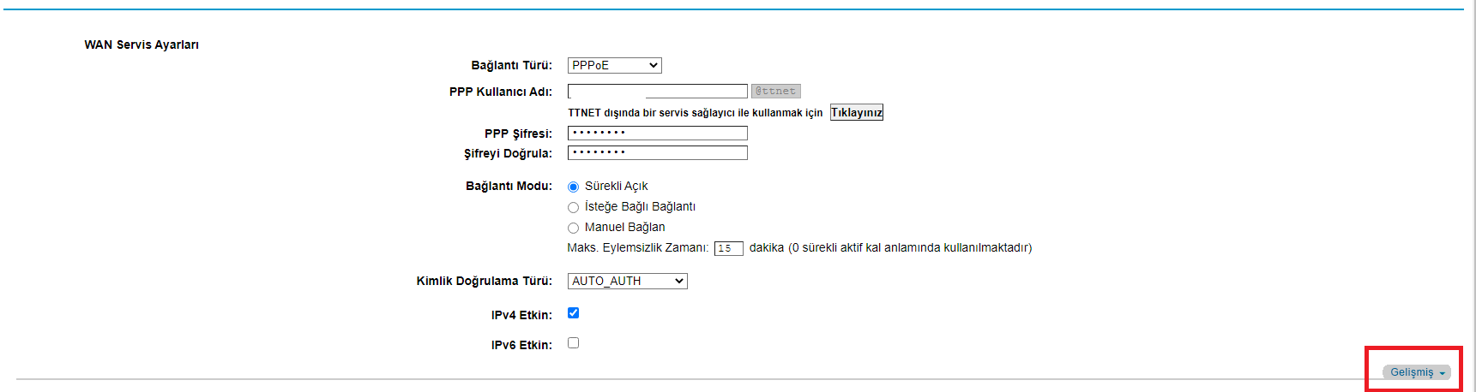Click the small arrow next to Gelişmiş
This screenshot has width=1476, height=392.
click(x=1442, y=373)
